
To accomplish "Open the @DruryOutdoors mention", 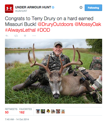I will pyautogui.click(x=55, y=24).
